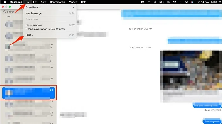Open the Edit menu
This screenshot has width=222, height=124.
[35, 2]
